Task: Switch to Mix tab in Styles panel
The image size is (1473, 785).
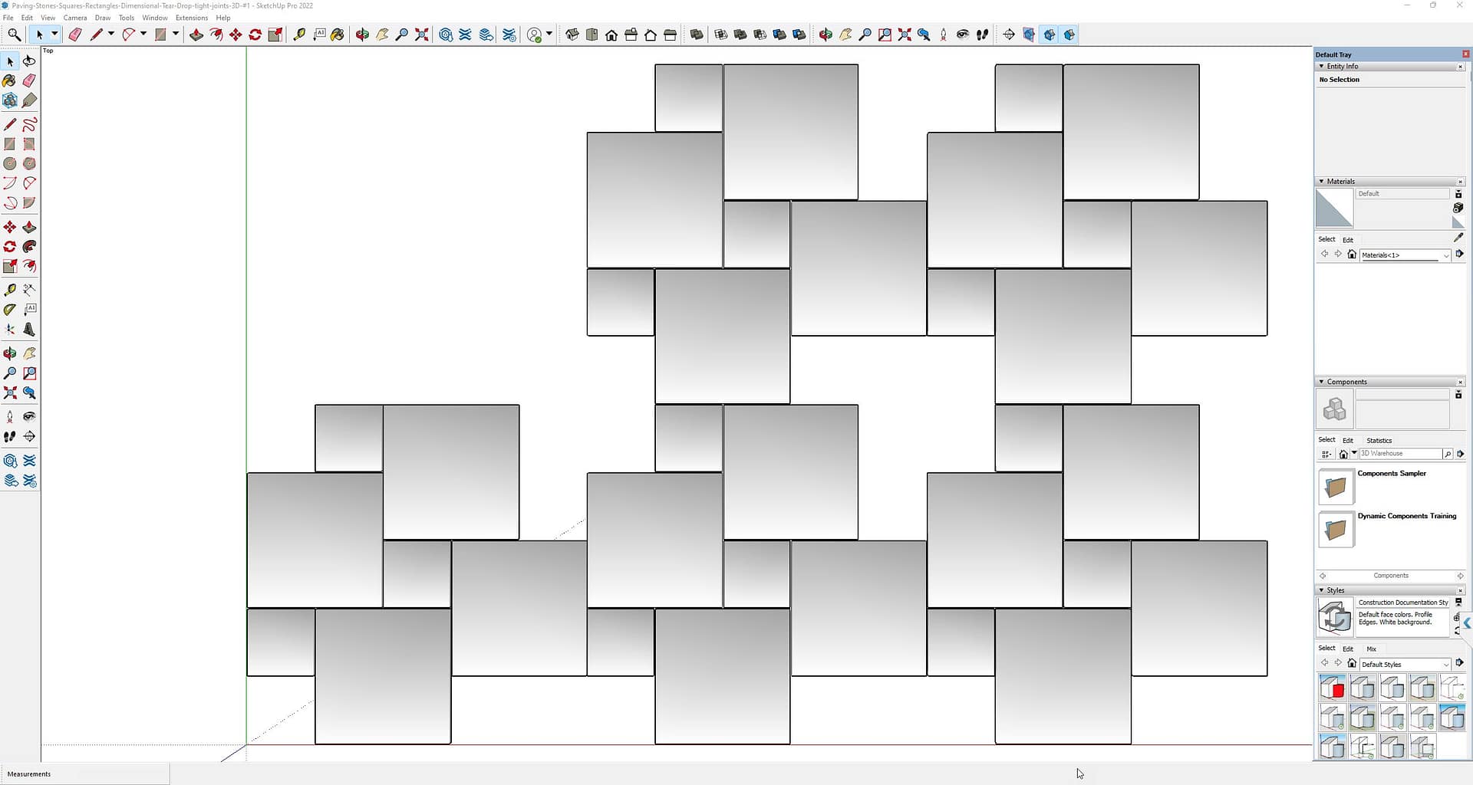Action: 1371,649
